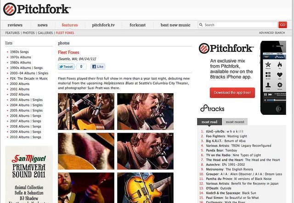The width and height of the screenshot is (294, 203).
Task: Click the star icon on iPhone screen
Action: 268,65
